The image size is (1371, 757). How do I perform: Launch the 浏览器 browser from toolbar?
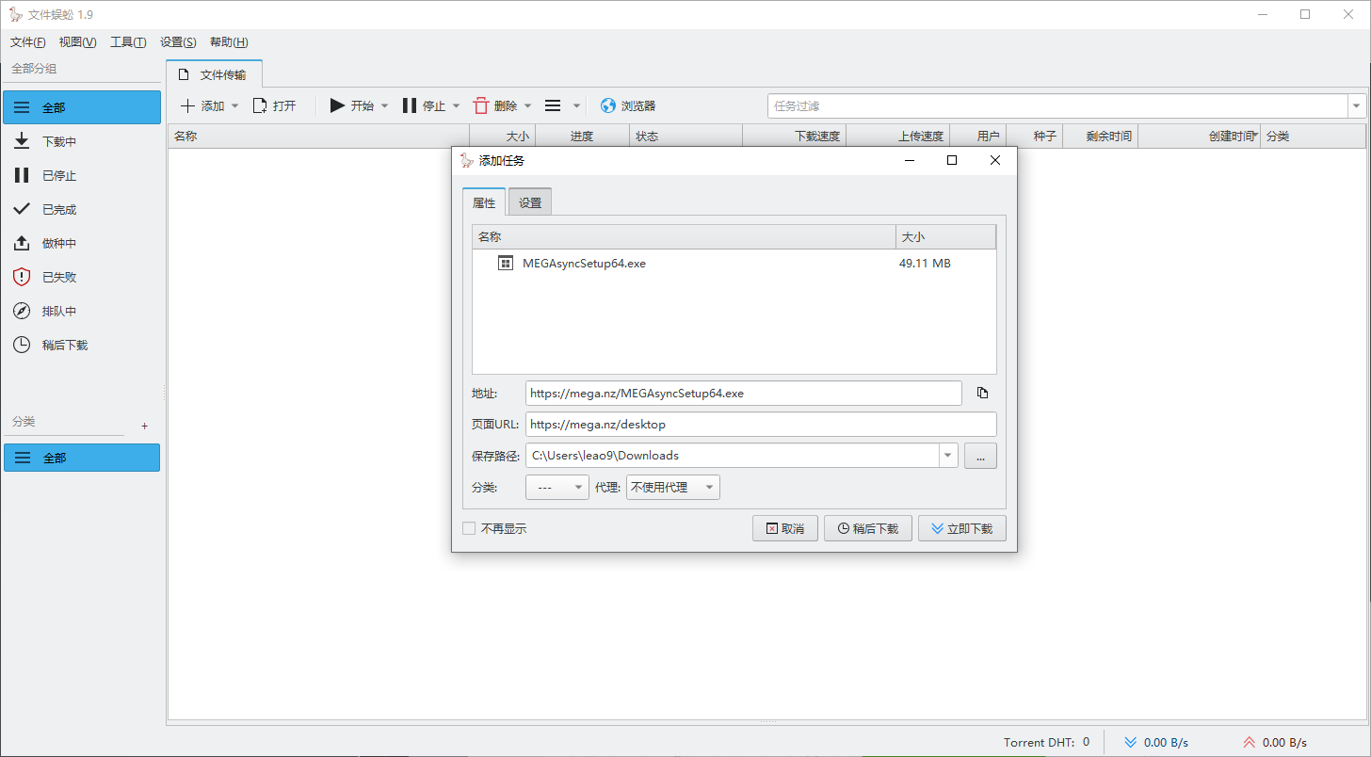[x=629, y=105]
